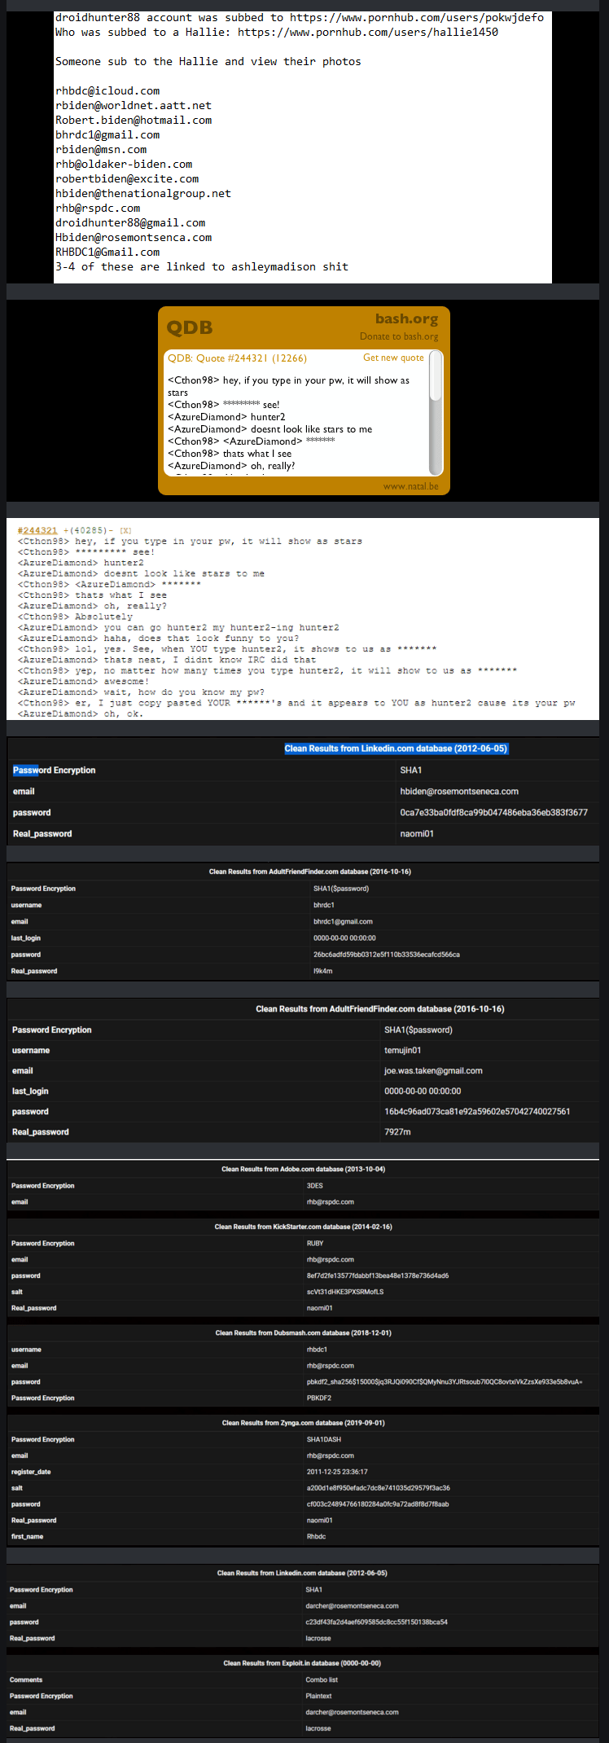The height and width of the screenshot is (1743, 609).
Task: Select the 'Combo list' comments value
Action: [322, 1679]
